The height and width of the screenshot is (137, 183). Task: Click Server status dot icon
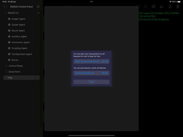(9, 60)
